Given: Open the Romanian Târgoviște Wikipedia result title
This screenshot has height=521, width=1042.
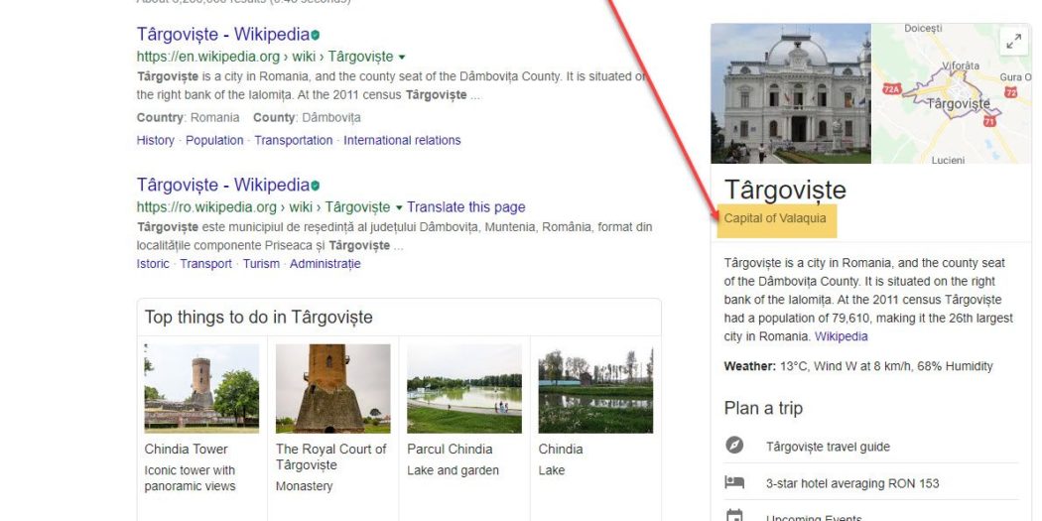Looking at the screenshot, I should pos(222,185).
